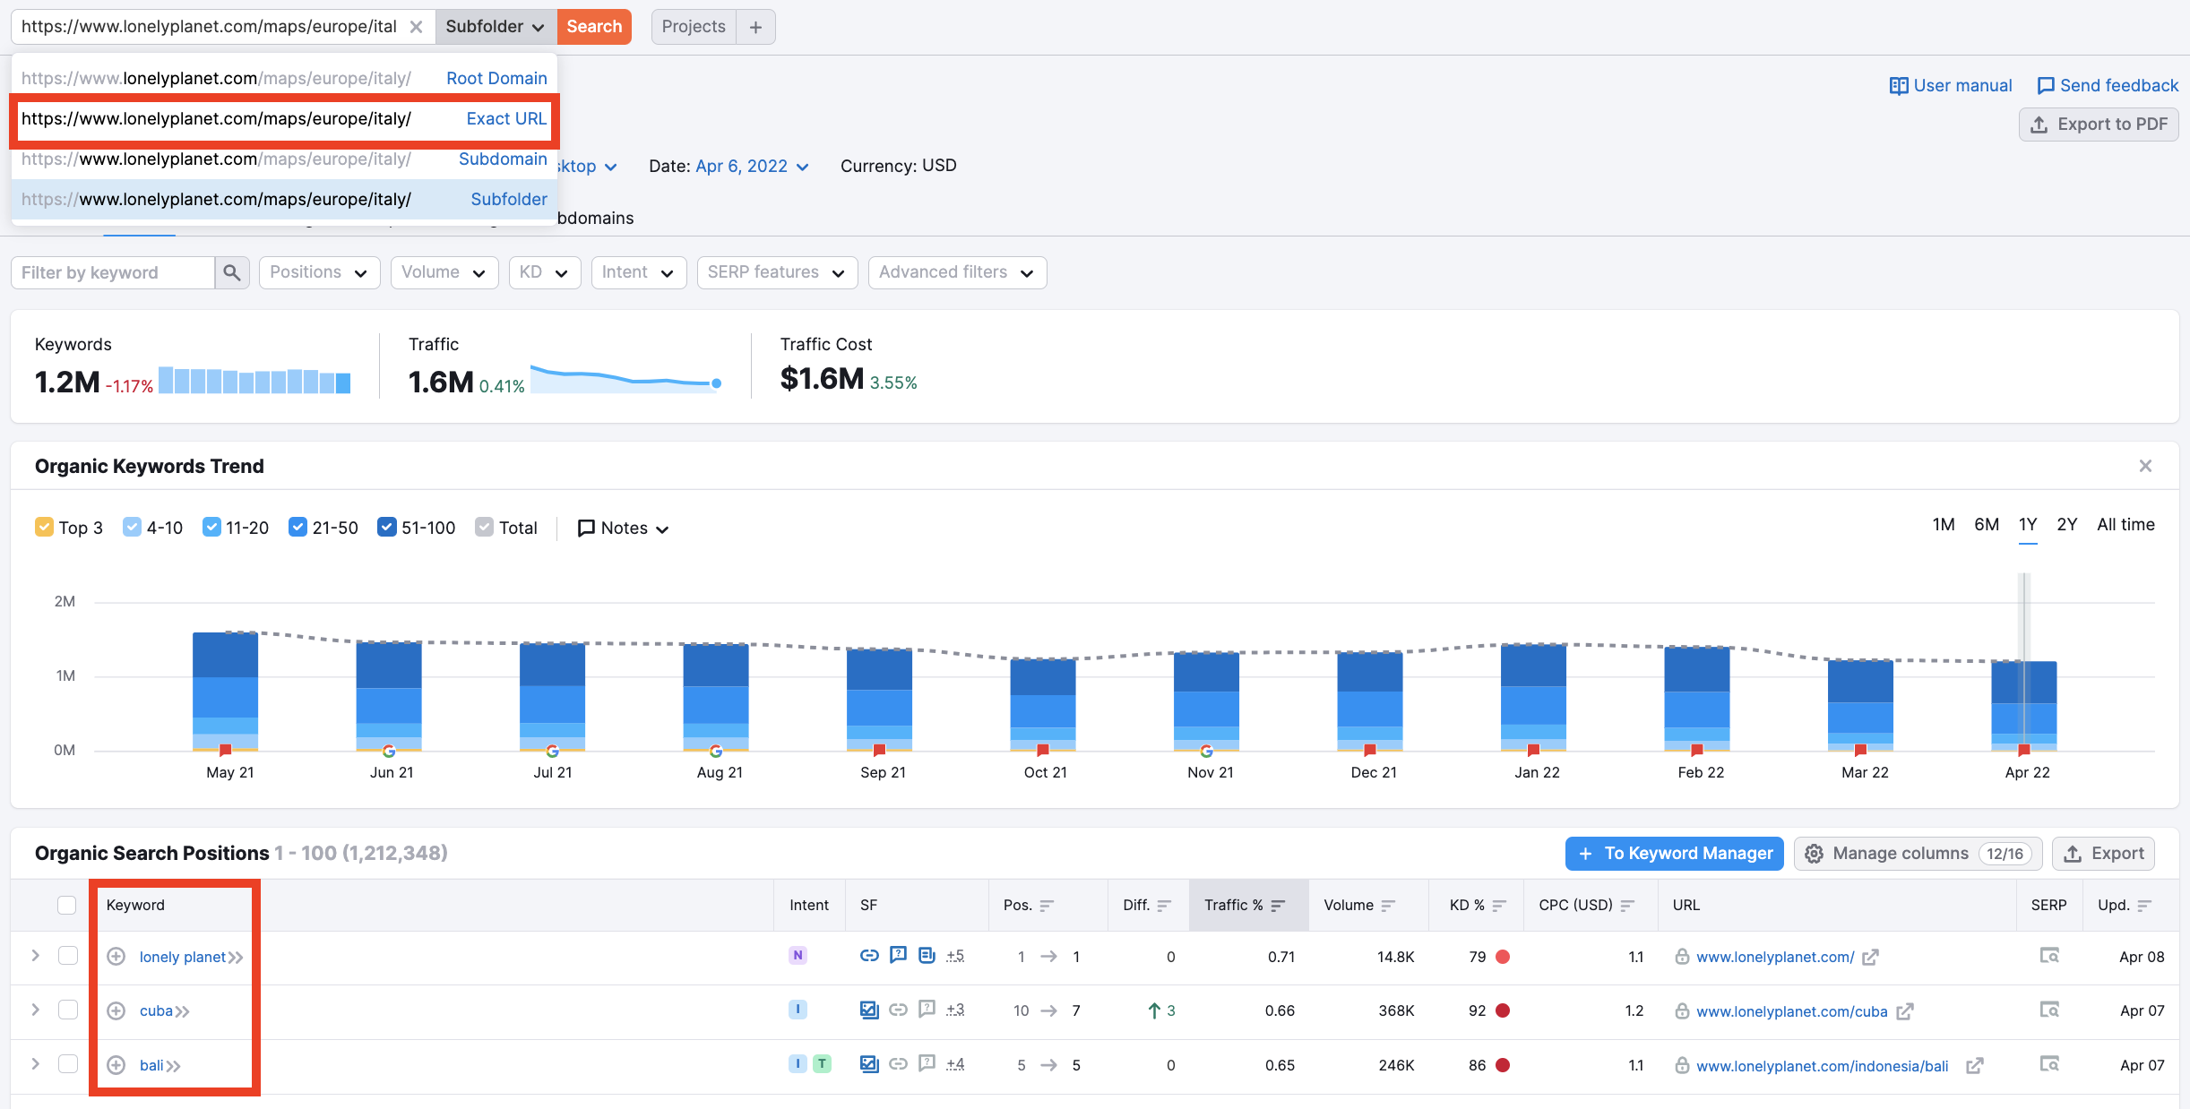
Task: Send selected to Keyword Manager
Action: (x=1674, y=854)
